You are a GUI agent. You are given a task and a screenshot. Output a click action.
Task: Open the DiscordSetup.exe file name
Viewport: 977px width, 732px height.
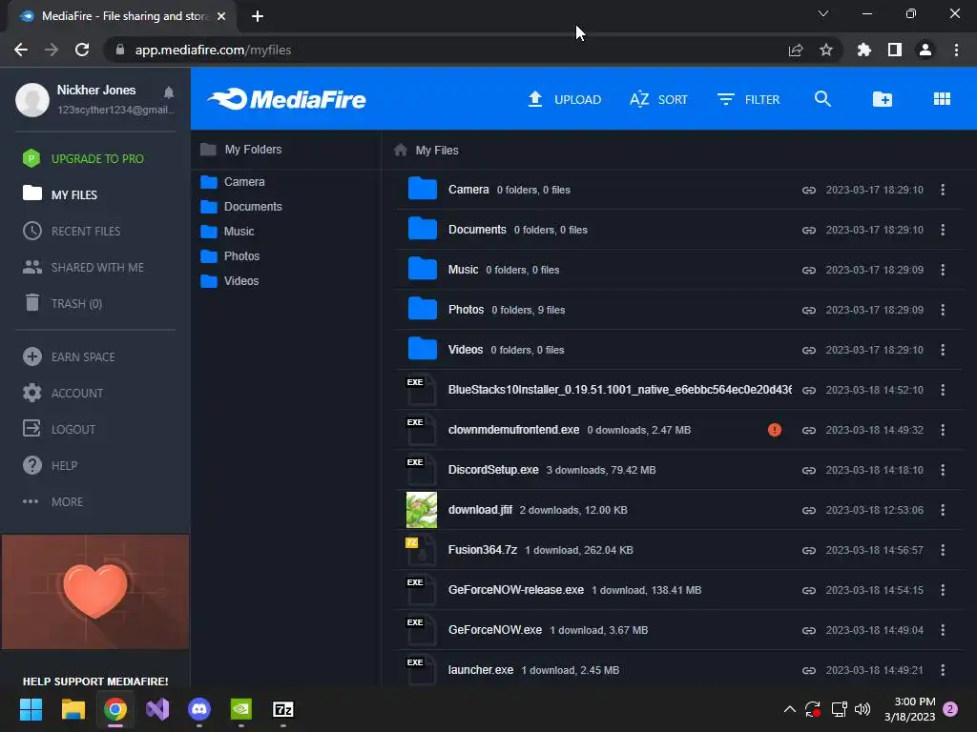[493, 470]
